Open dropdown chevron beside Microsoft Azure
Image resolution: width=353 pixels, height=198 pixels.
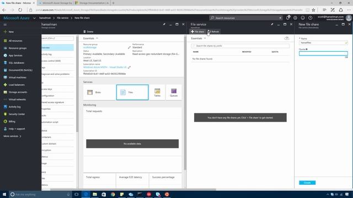pyautogui.click(x=34, y=18)
